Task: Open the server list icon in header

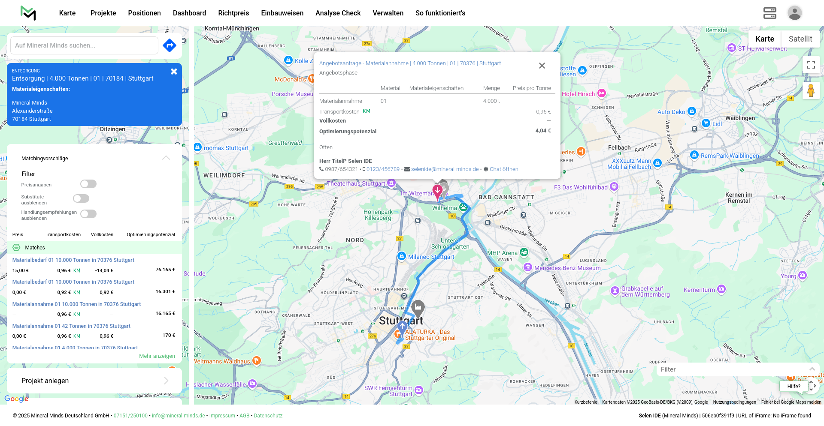Action: pos(769,13)
